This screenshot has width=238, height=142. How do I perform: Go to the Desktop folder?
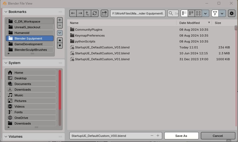(x=31, y=78)
